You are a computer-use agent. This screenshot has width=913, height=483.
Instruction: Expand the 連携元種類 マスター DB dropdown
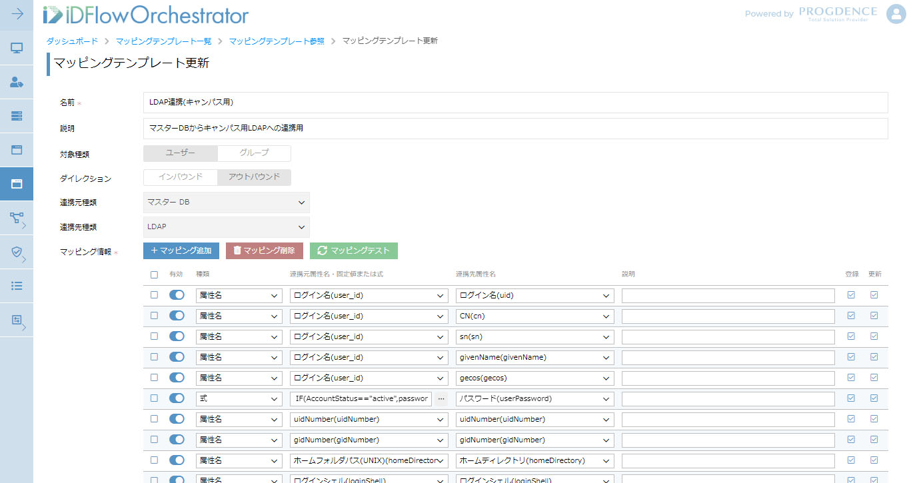[227, 203]
